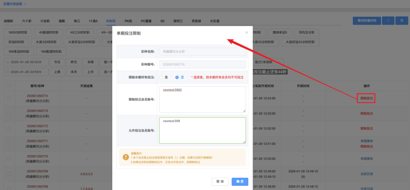This screenshot has height=190, width=410.
Task: Toggle the select-all checkbox in table header
Action: [x=9, y=86]
